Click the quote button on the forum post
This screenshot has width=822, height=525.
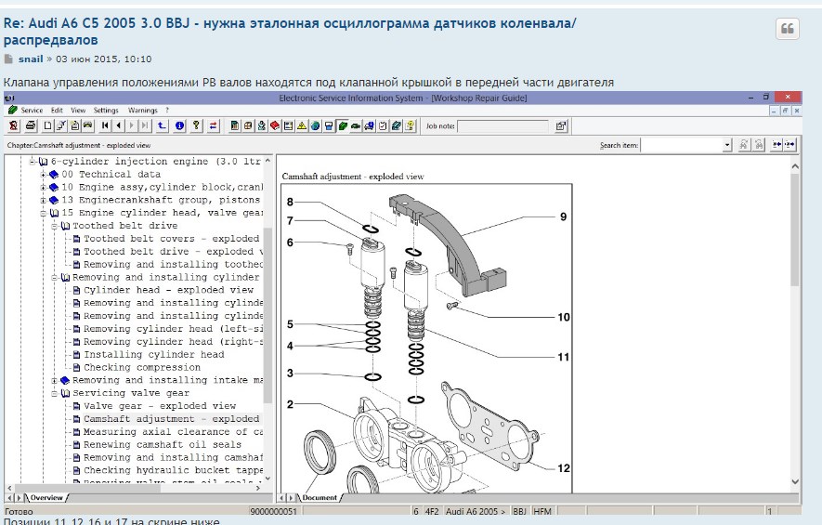coord(788,28)
